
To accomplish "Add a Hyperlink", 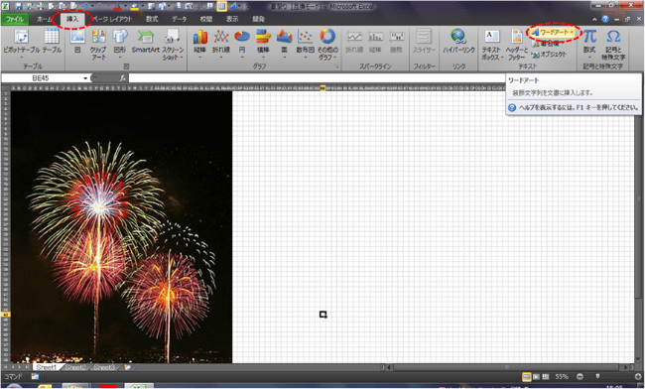I will (458, 42).
